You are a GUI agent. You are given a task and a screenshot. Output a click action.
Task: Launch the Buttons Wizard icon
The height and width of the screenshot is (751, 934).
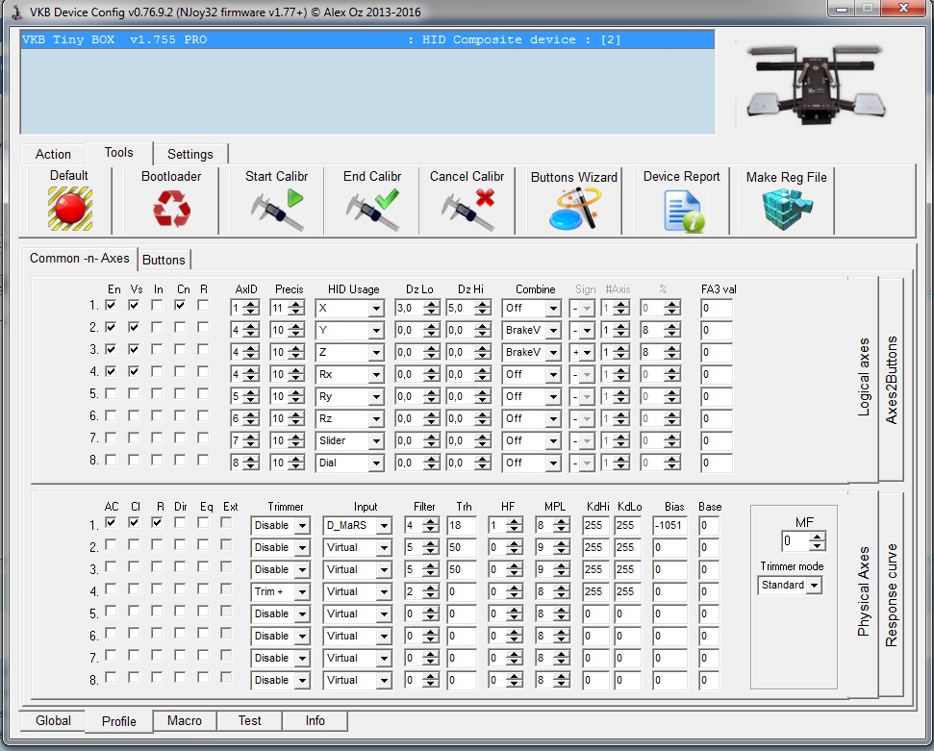click(574, 209)
